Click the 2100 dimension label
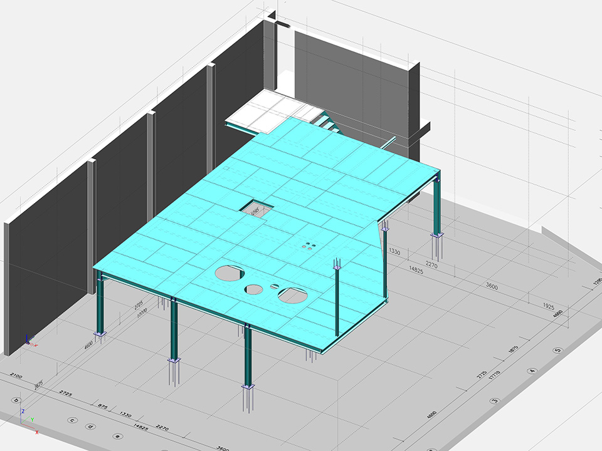602x451 pixels. (17, 375)
